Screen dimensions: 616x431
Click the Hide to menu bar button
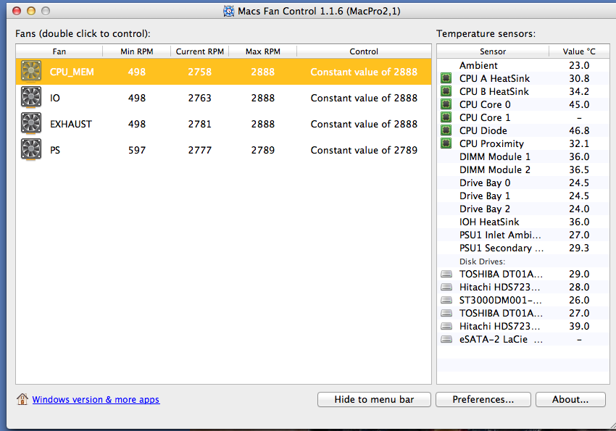pyautogui.click(x=374, y=399)
